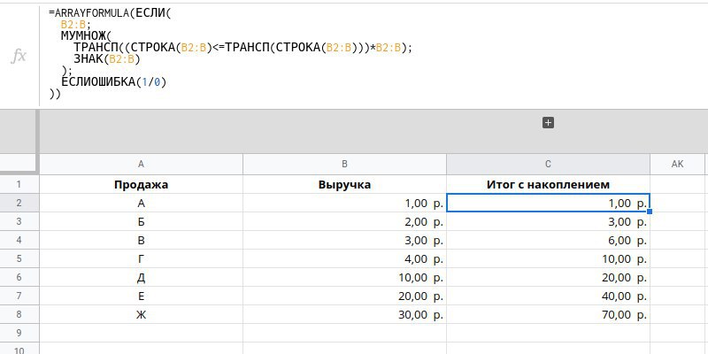The image size is (708, 354).
Task: Select row 1 header
Action: click(x=19, y=184)
